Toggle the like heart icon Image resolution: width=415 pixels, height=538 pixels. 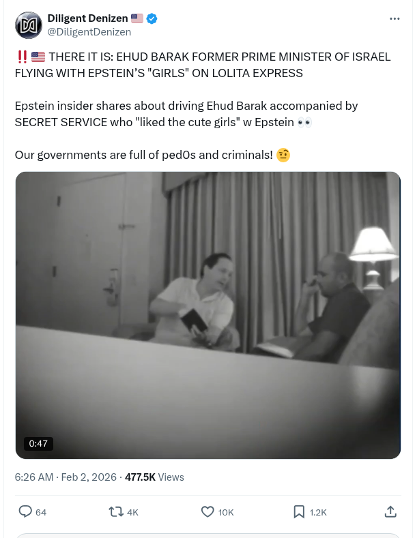pyautogui.click(x=207, y=511)
